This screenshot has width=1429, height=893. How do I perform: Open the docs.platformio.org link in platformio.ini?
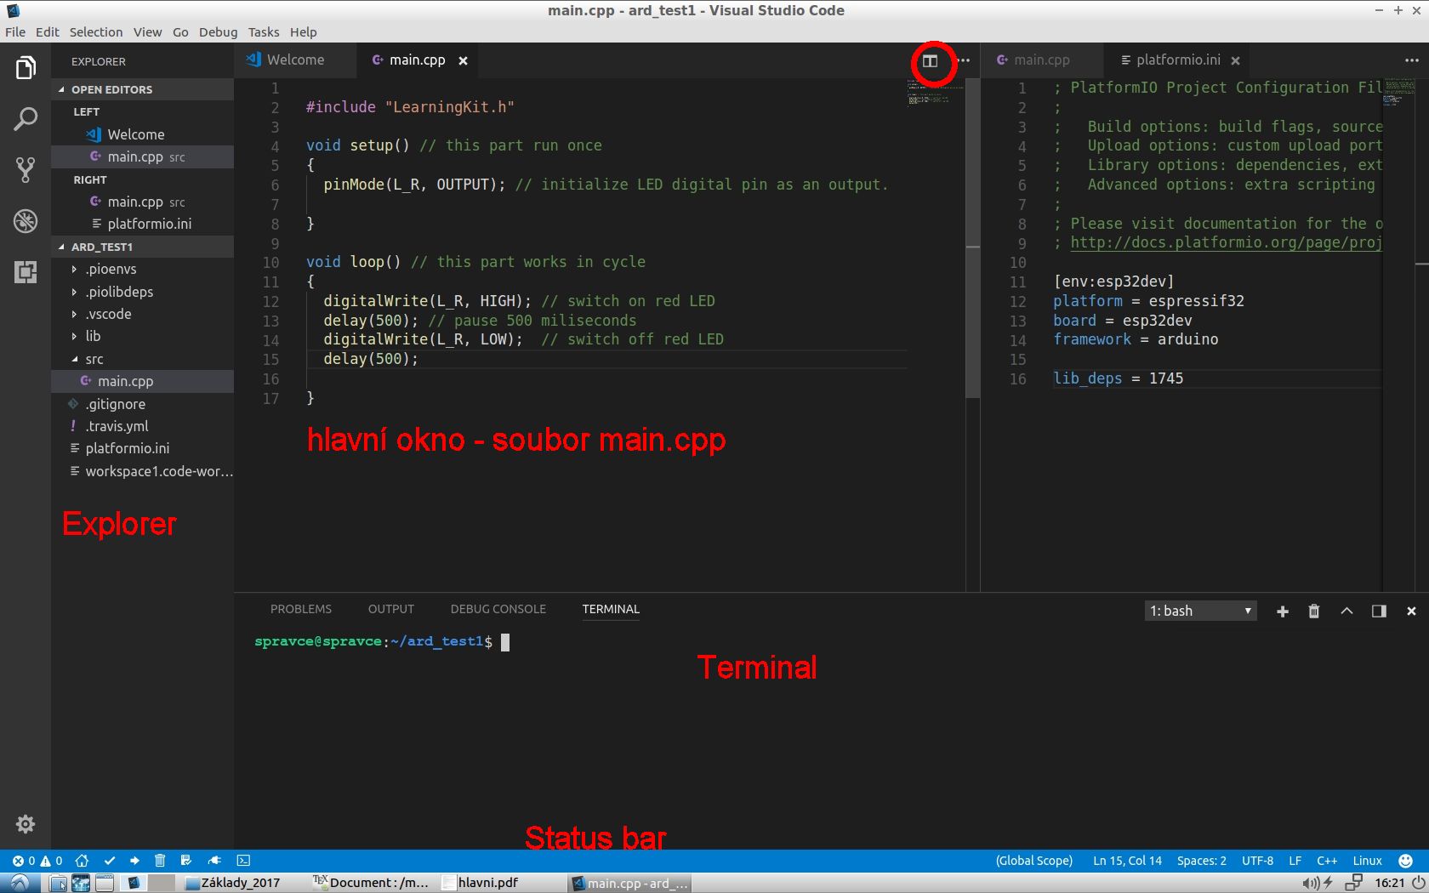[x=1226, y=243]
